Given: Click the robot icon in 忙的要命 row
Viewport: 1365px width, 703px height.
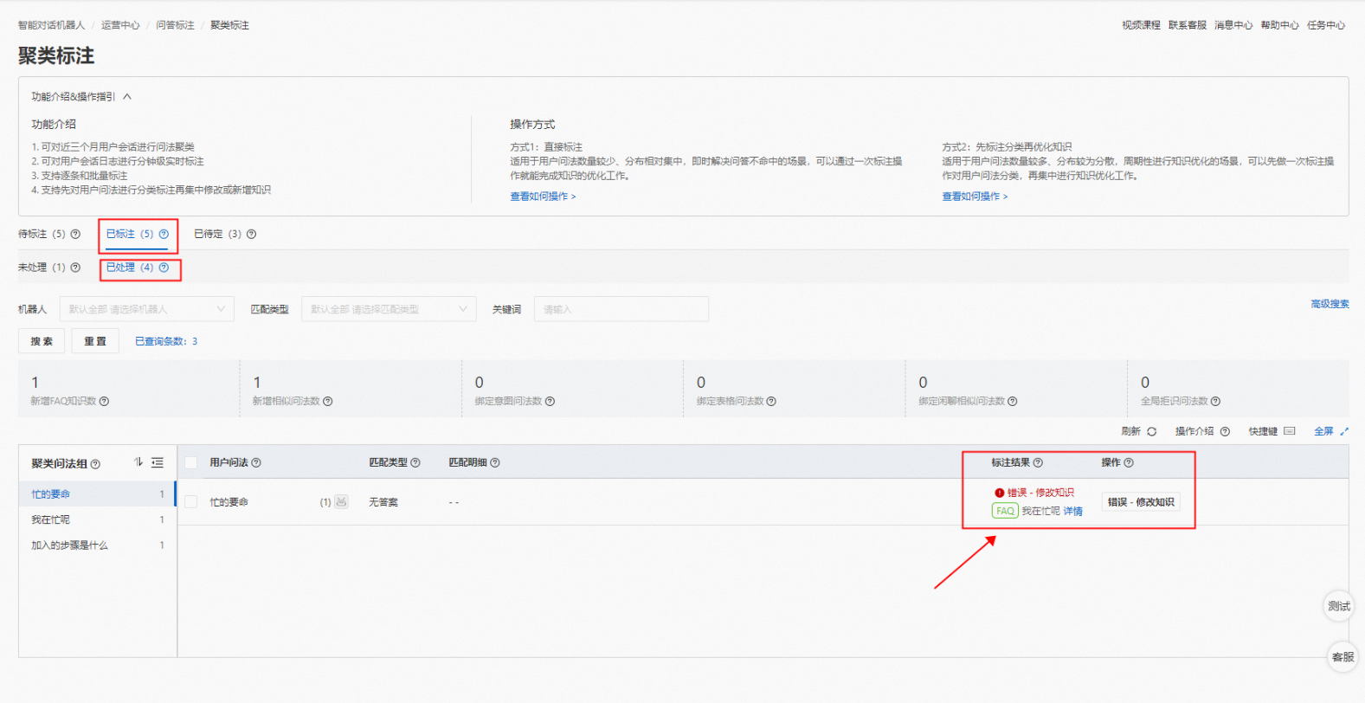Looking at the screenshot, I should click(341, 501).
